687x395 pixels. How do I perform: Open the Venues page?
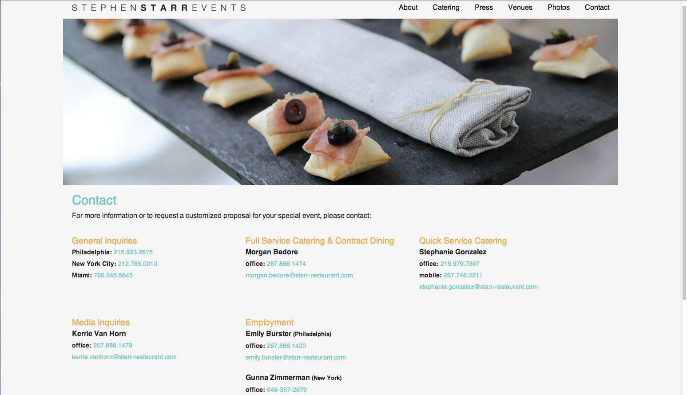pos(520,8)
